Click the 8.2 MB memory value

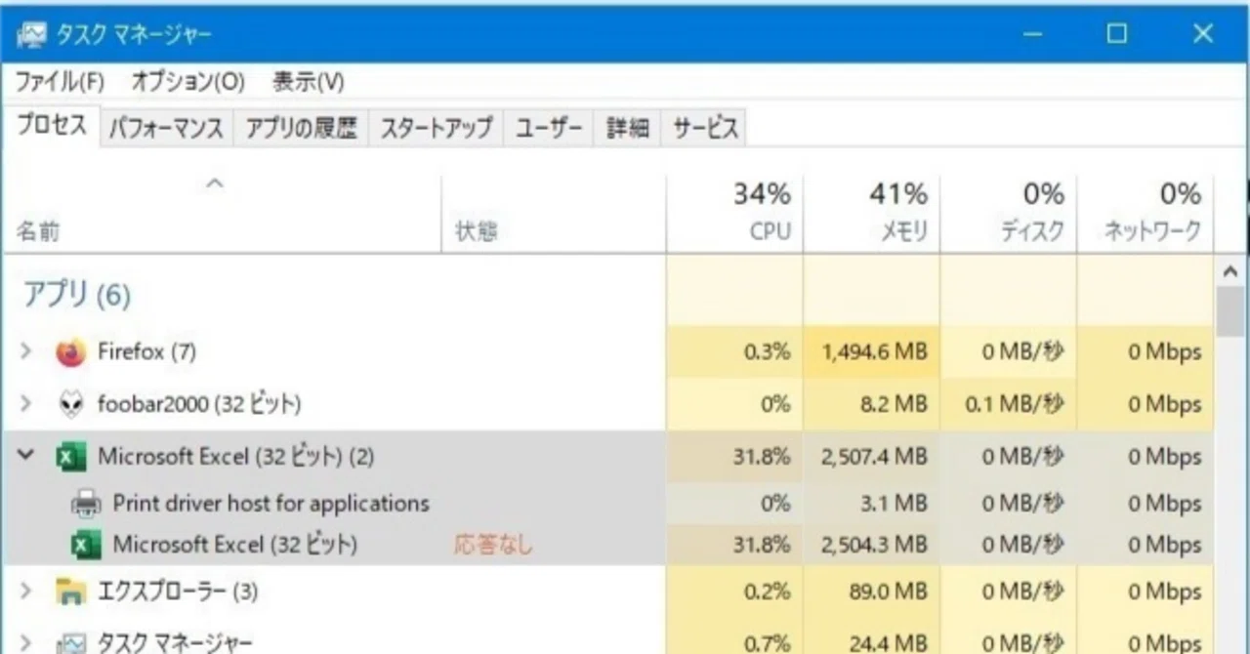895,404
